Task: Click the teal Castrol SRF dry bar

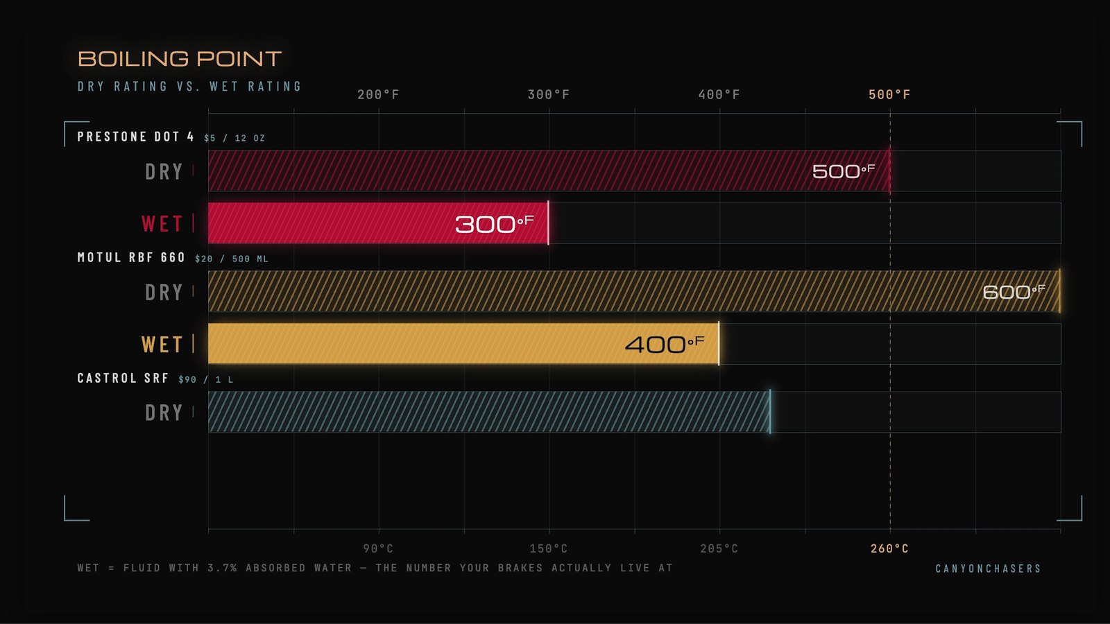Action: [x=489, y=412]
